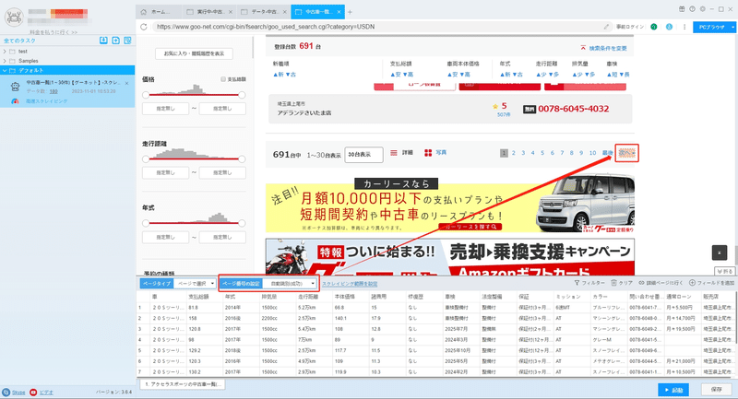Switch to ホーム tab
The image size is (738, 399).
[x=159, y=12]
